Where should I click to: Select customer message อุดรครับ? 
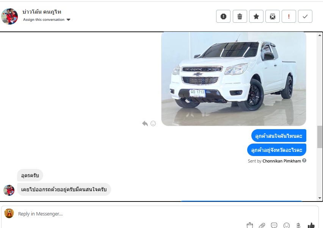30,175
